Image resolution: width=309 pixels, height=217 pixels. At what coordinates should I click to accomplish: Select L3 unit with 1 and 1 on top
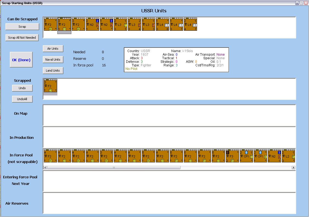[x=148, y=24]
